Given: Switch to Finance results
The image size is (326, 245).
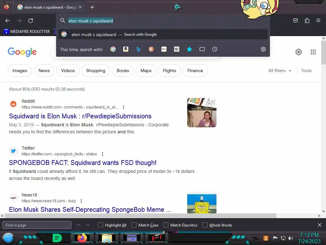Looking at the screenshot, I should pyautogui.click(x=195, y=71).
